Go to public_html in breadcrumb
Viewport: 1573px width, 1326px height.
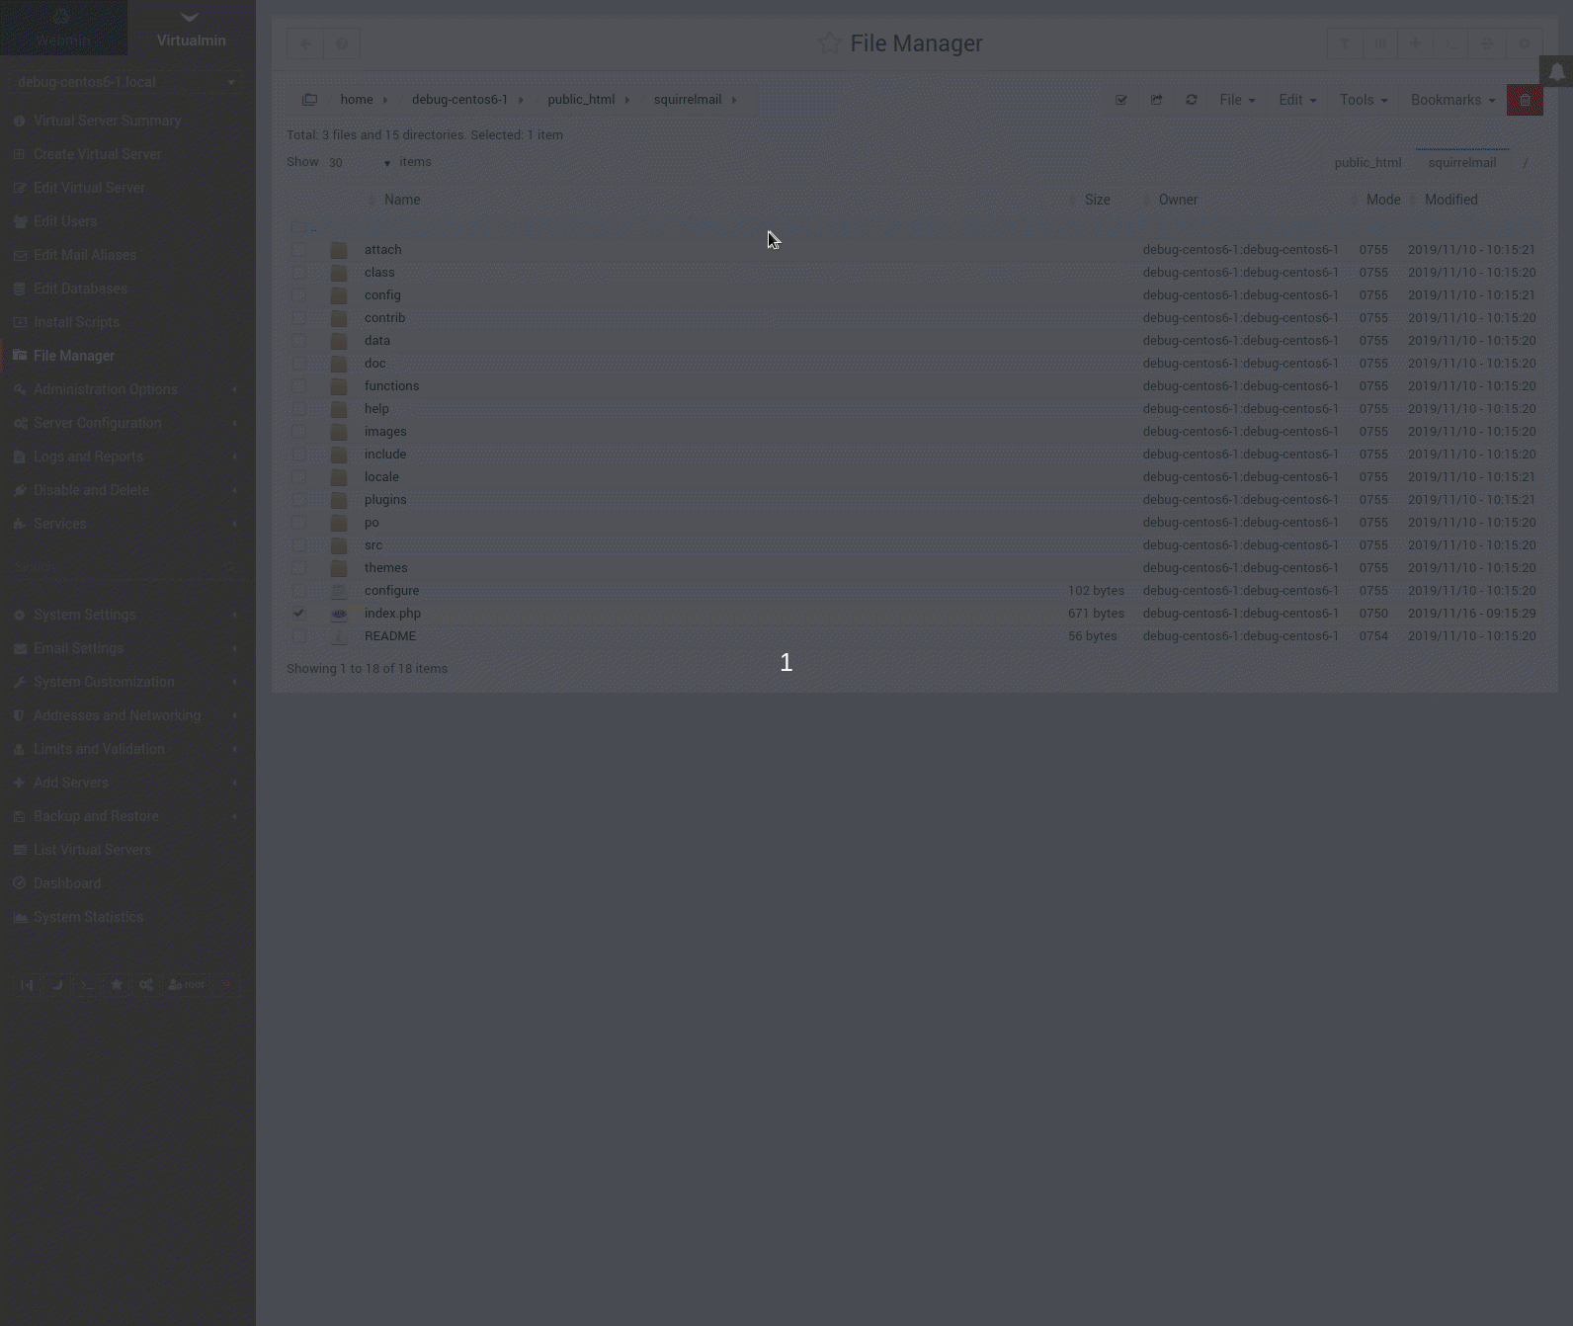coord(581,100)
